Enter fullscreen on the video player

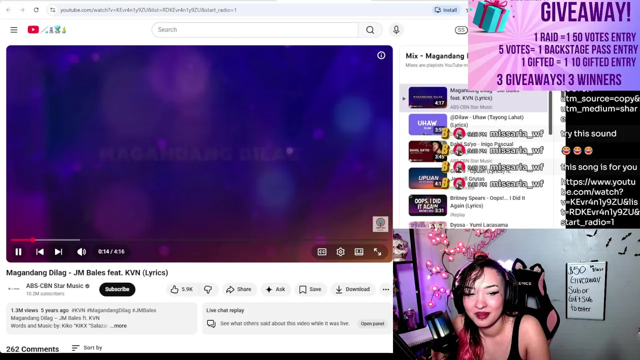[377, 252]
